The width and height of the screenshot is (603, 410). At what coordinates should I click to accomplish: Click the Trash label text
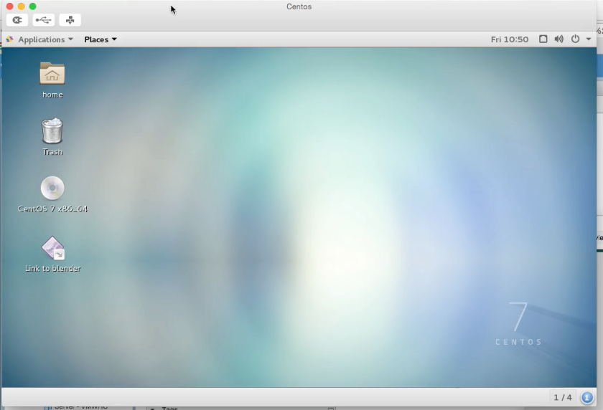click(52, 152)
